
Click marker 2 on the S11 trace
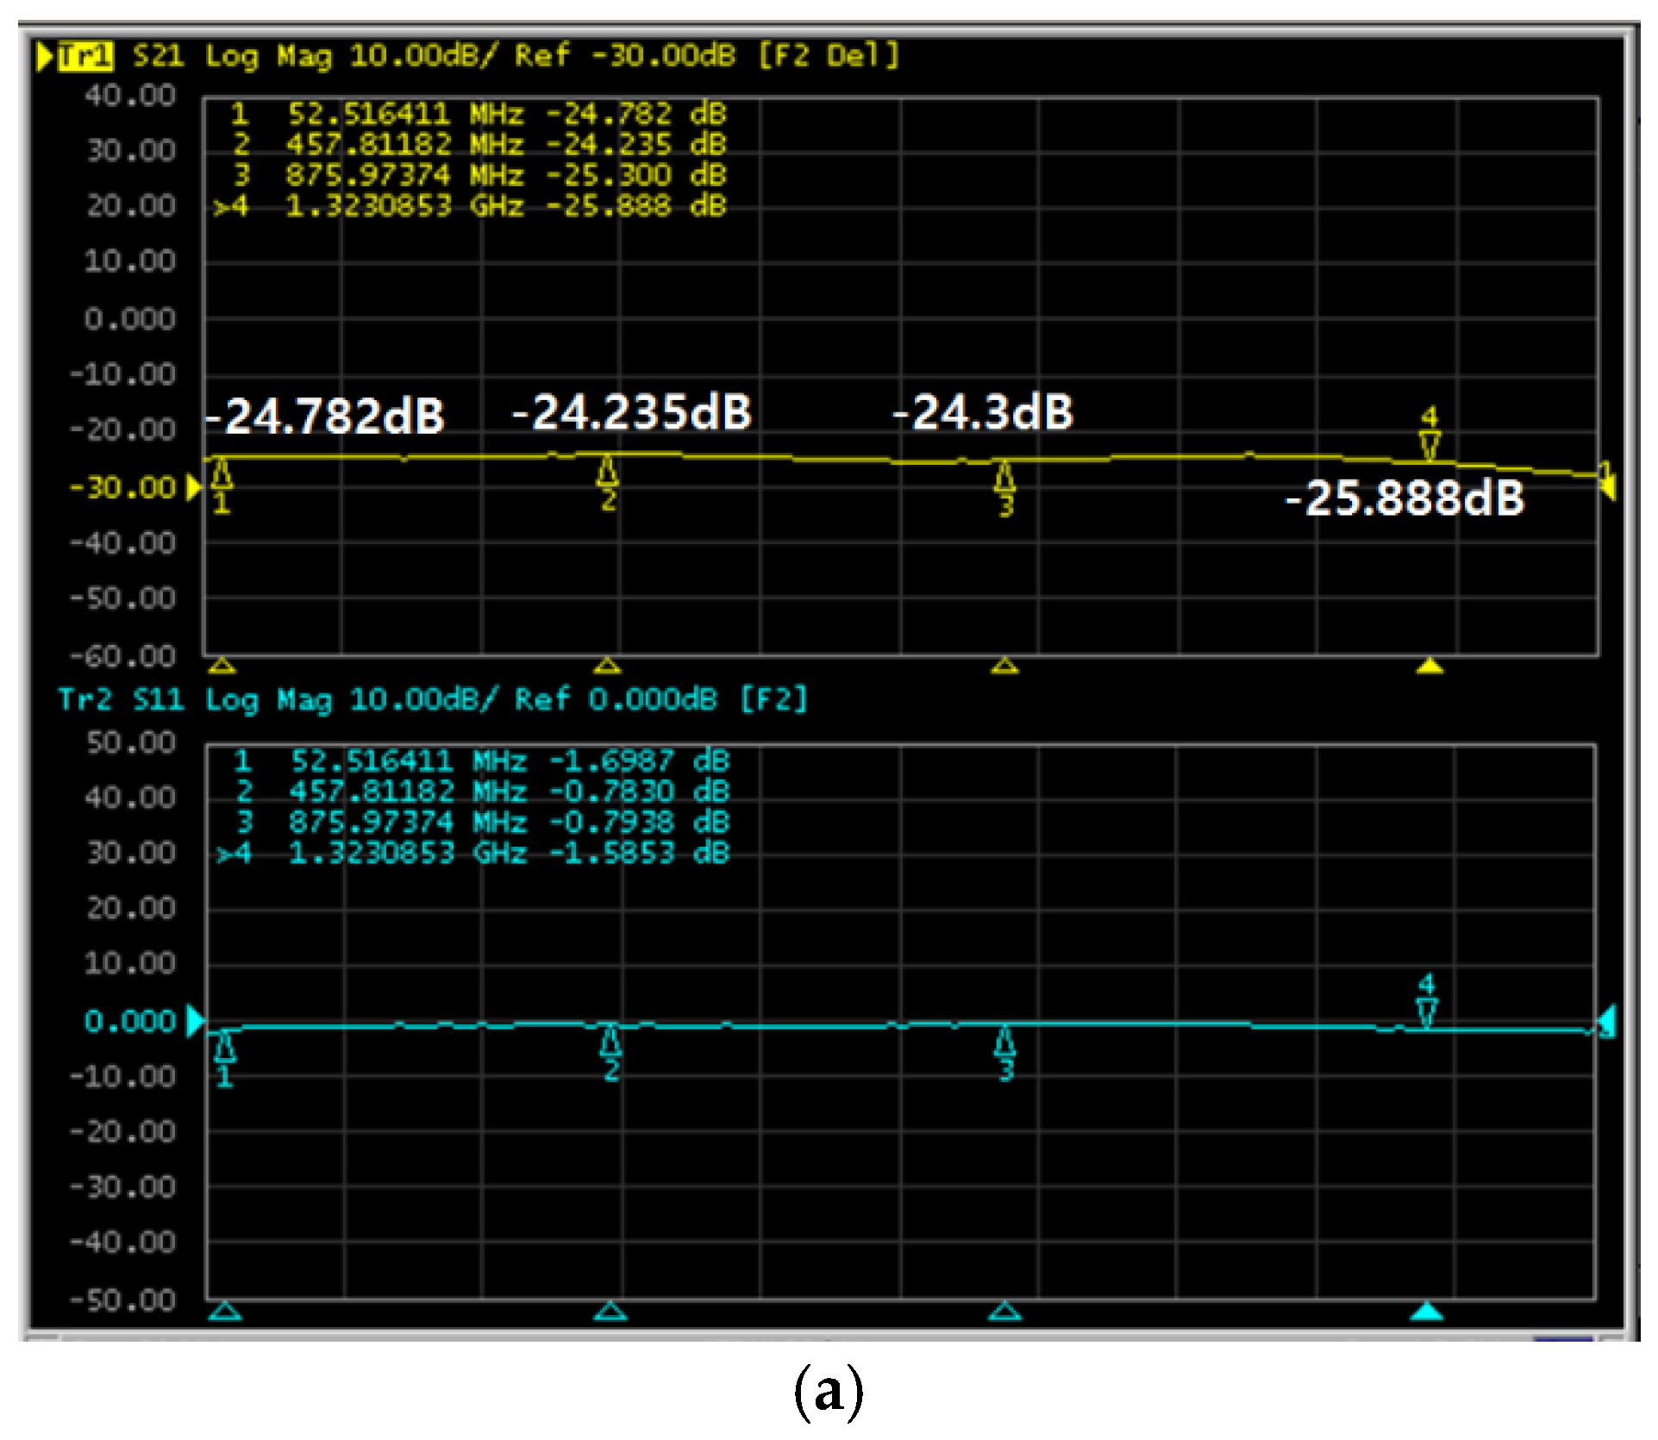[610, 1043]
